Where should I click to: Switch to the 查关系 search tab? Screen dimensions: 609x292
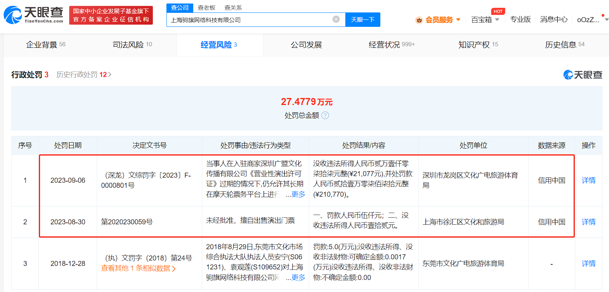233,8
